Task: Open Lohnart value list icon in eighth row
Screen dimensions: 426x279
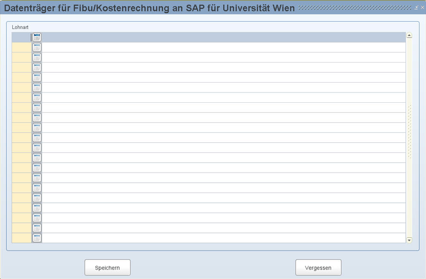Action: point(37,108)
